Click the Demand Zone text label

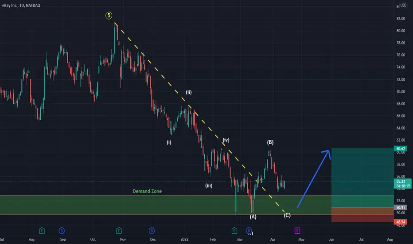click(147, 191)
